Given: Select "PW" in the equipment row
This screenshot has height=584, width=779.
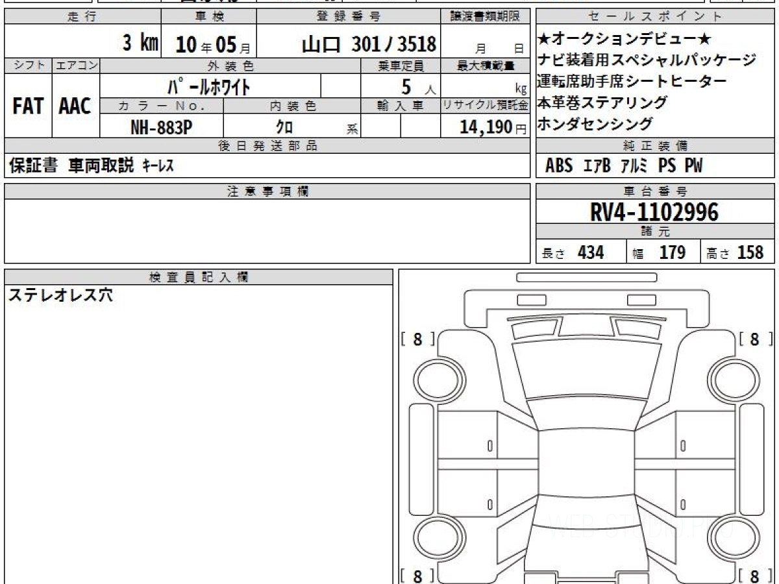Looking at the screenshot, I should (x=693, y=166).
